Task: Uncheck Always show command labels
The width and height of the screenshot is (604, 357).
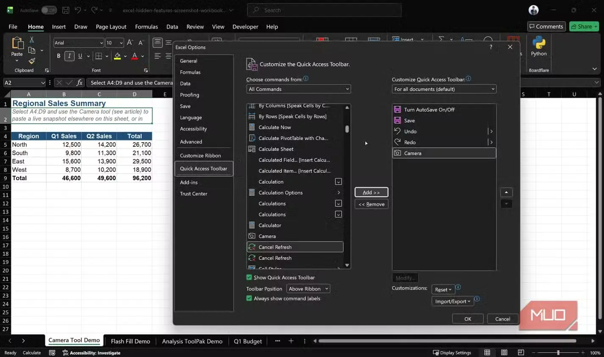Action: coord(249,298)
